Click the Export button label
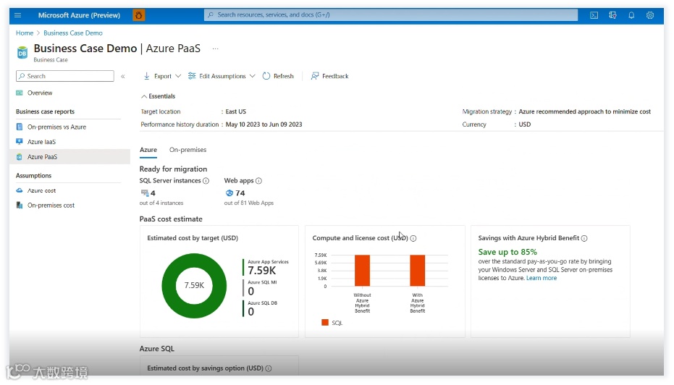Viewport: 674px width, 385px height. click(x=163, y=76)
